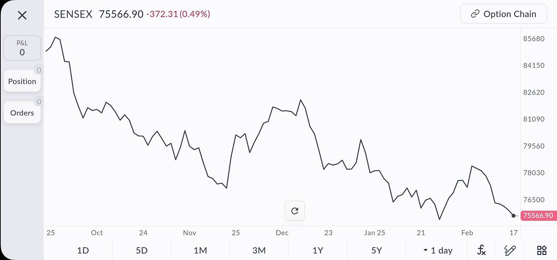Click the Position count badge

click(x=38, y=70)
